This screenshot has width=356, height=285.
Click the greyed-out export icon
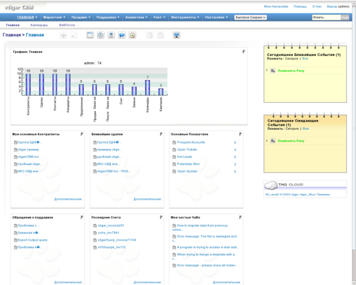click(x=160, y=35)
